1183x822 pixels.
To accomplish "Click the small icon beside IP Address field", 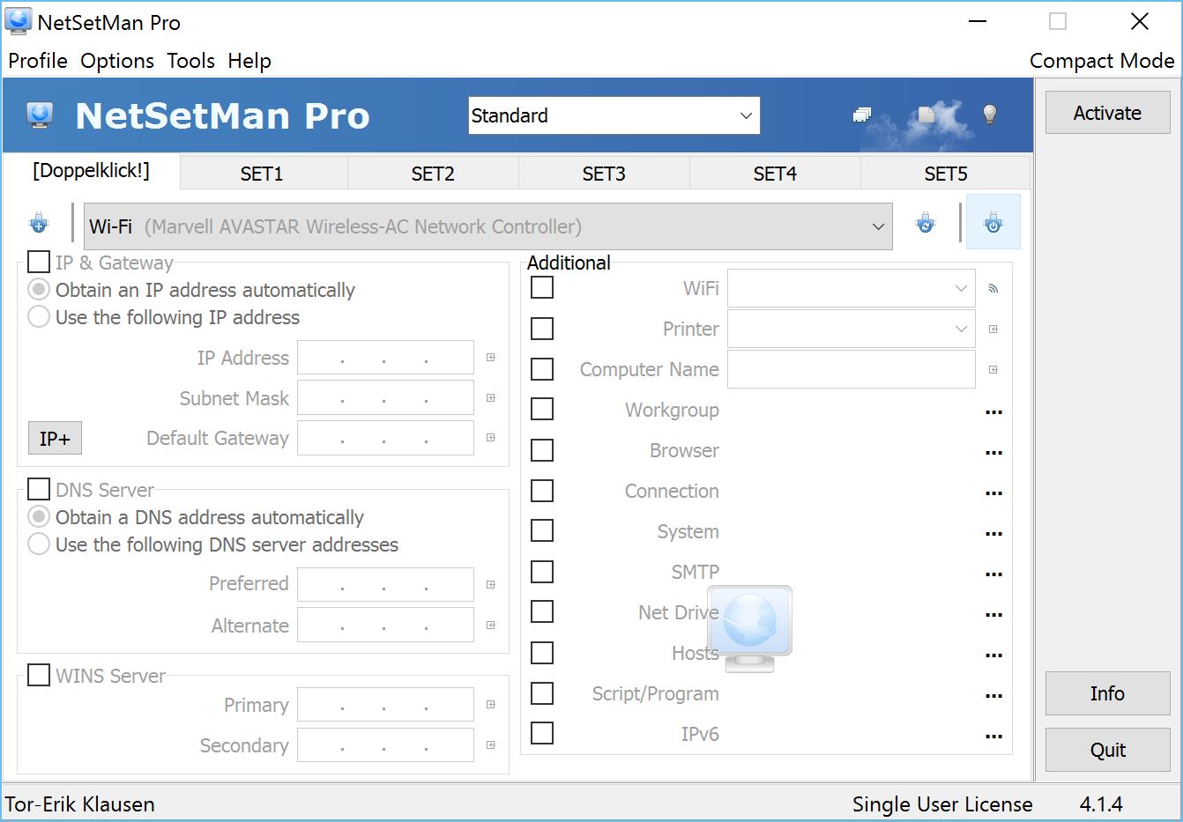I will 491,358.
